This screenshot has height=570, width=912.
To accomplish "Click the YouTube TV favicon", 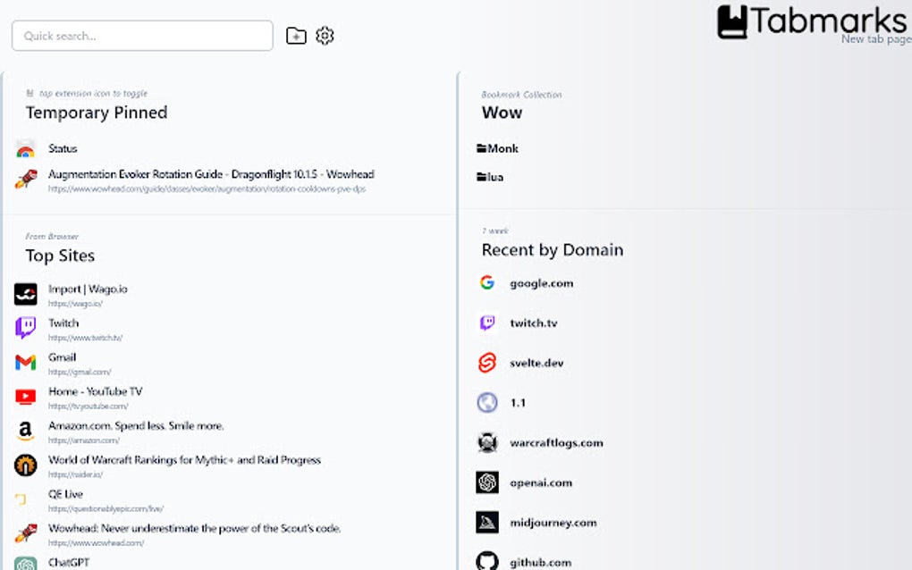I will click(25, 397).
